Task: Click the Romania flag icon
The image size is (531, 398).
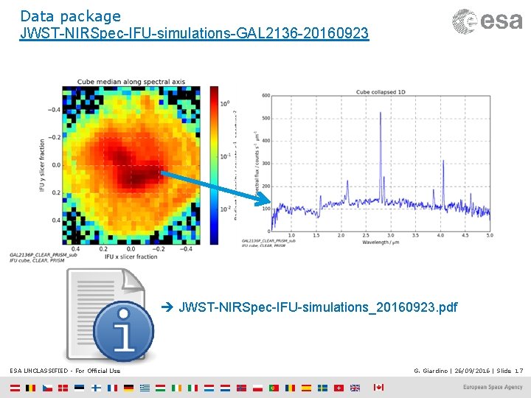Action: click(x=291, y=388)
